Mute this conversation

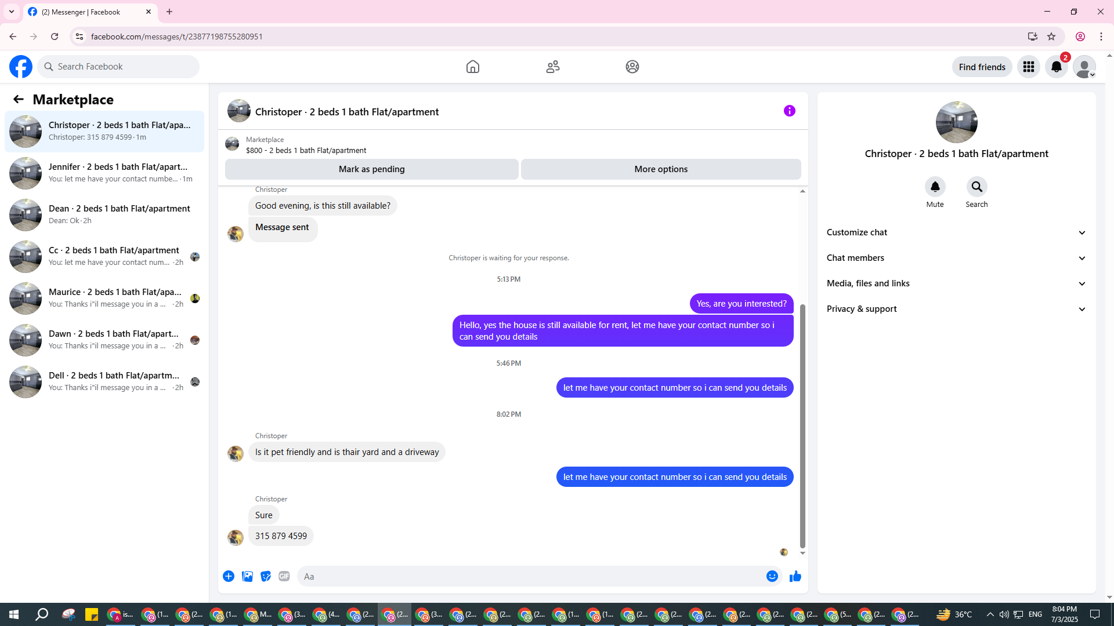(935, 187)
